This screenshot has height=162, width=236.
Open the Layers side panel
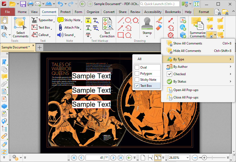point(4,106)
